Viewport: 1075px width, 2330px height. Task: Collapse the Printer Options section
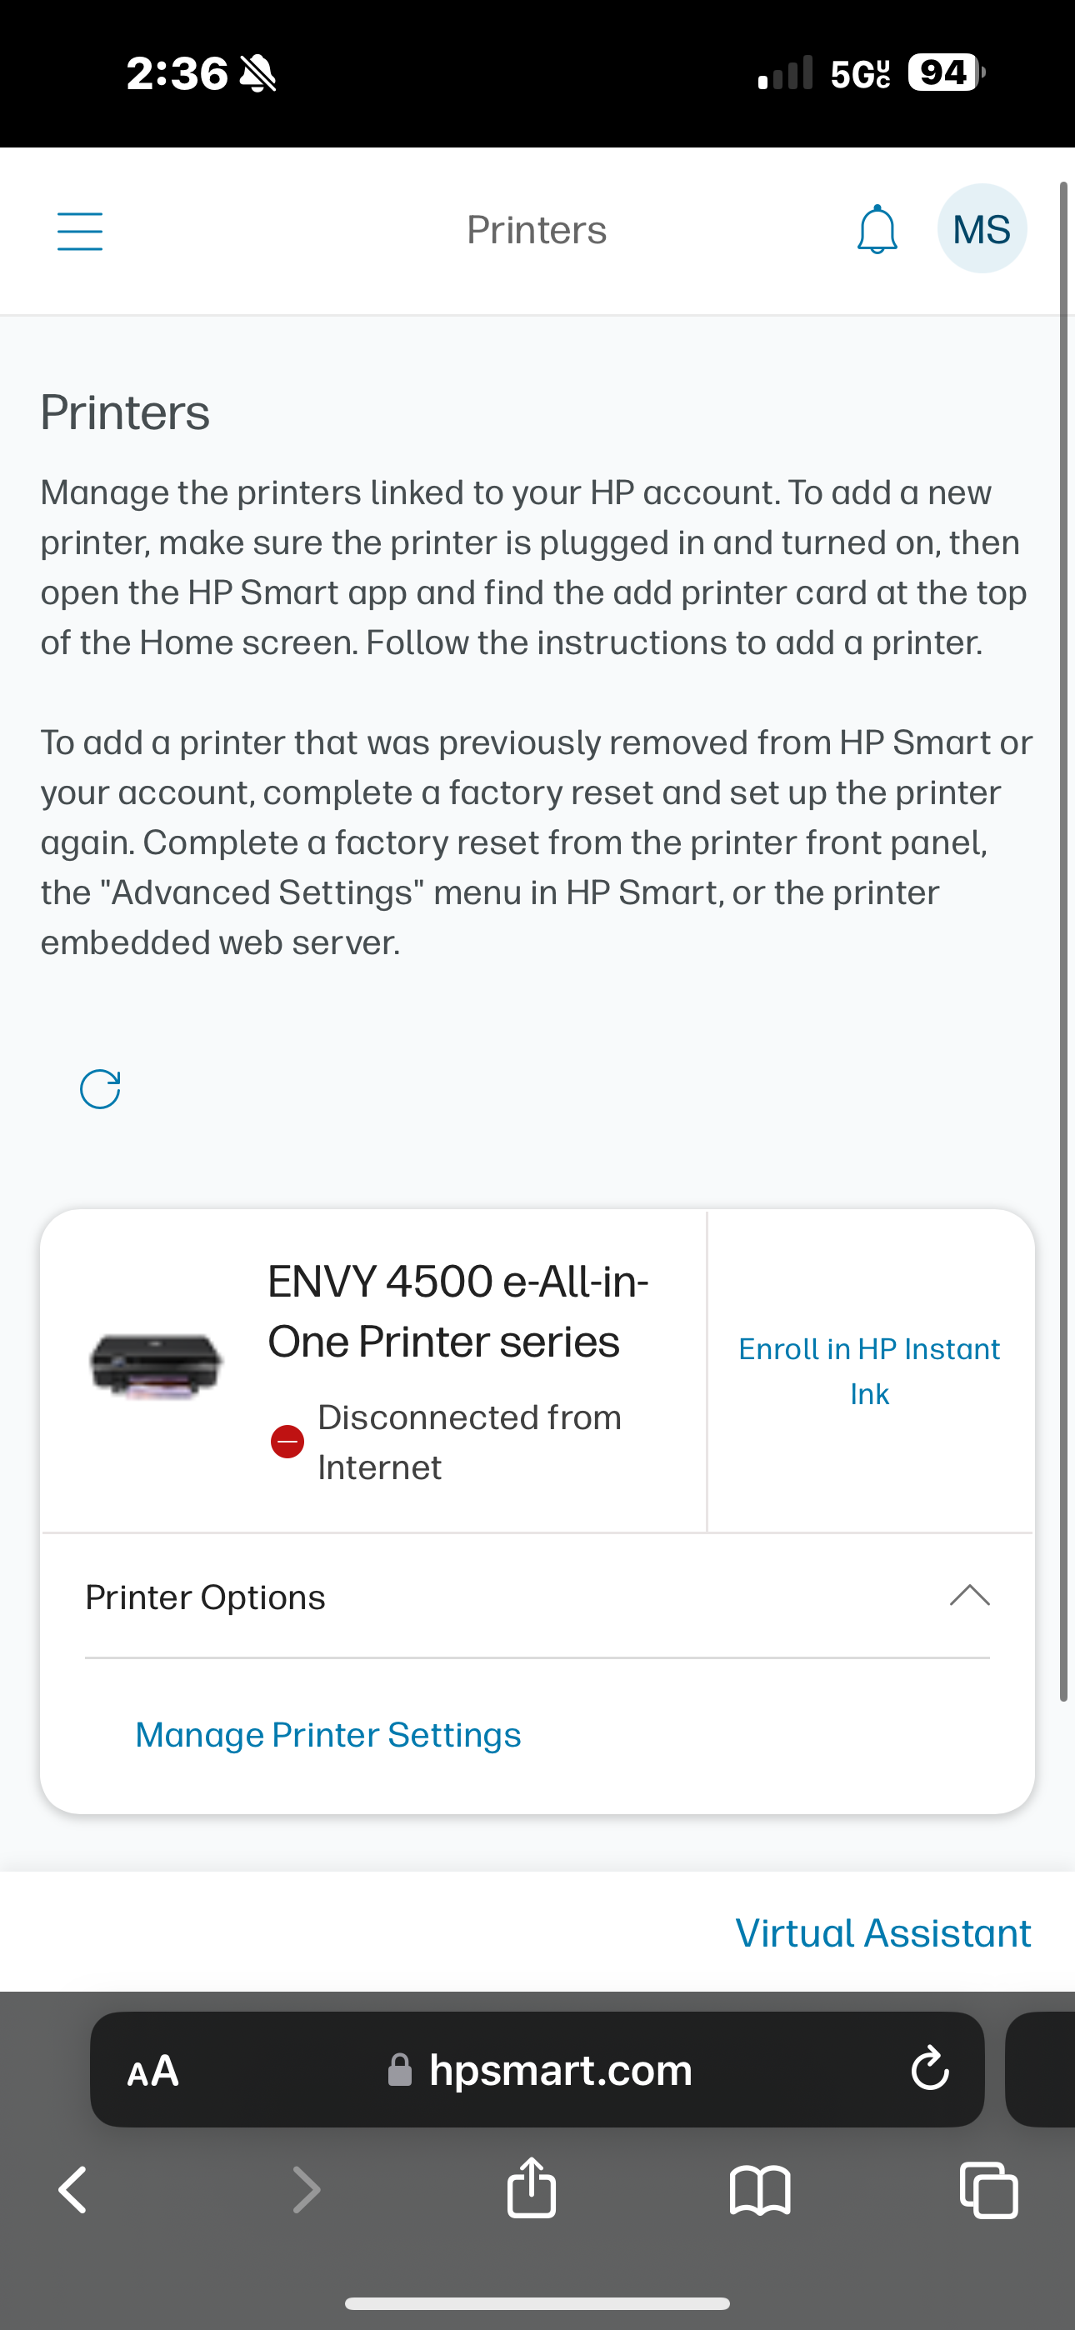(970, 1597)
